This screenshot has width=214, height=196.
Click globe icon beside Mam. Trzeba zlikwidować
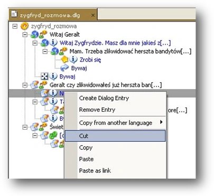click(54, 51)
